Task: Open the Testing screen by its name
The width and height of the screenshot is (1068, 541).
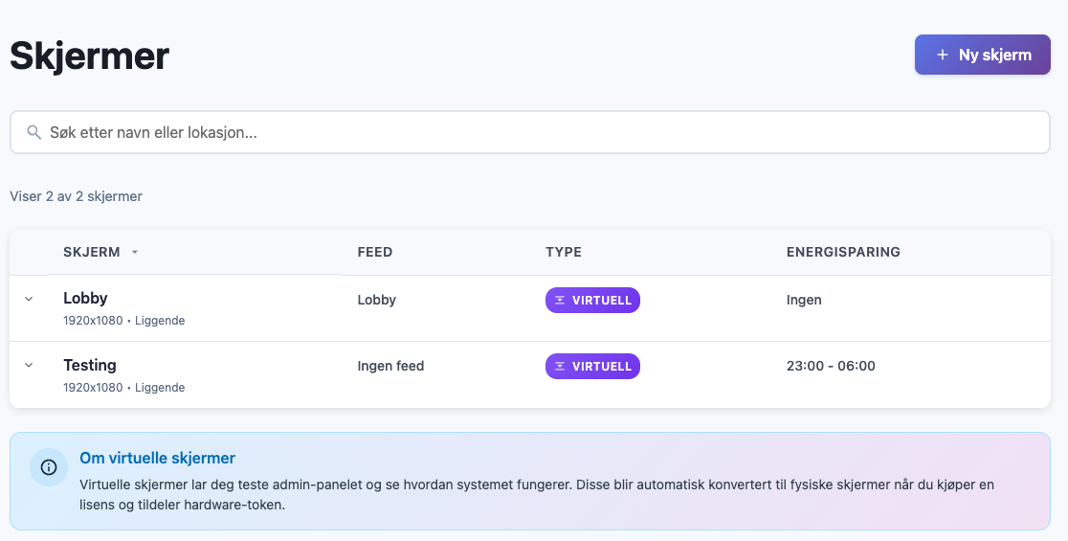Action: click(90, 365)
